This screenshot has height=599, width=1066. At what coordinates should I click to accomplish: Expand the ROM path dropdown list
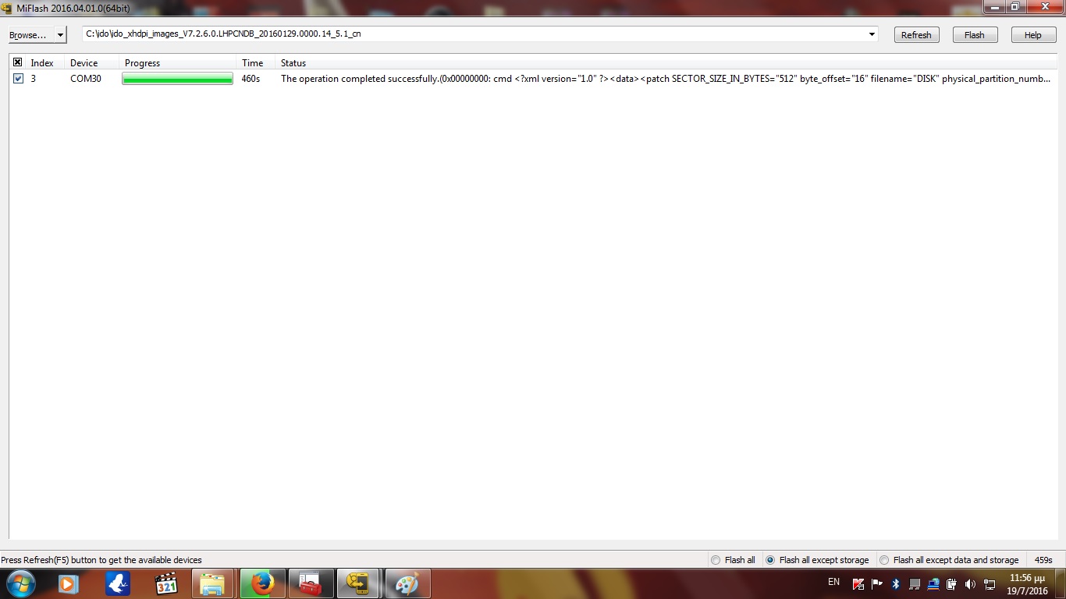pyautogui.click(x=872, y=34)
